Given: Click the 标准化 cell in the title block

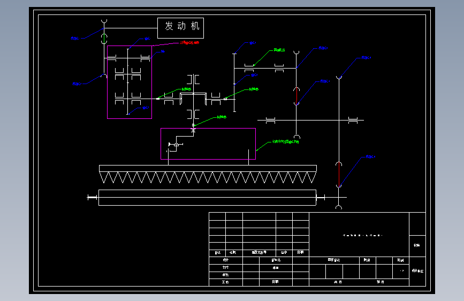Looking at the screenshot, I should (x=276, y=260).
